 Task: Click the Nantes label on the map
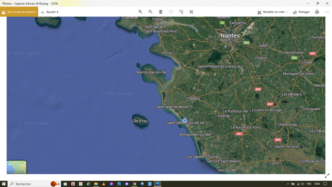[230, 36]
